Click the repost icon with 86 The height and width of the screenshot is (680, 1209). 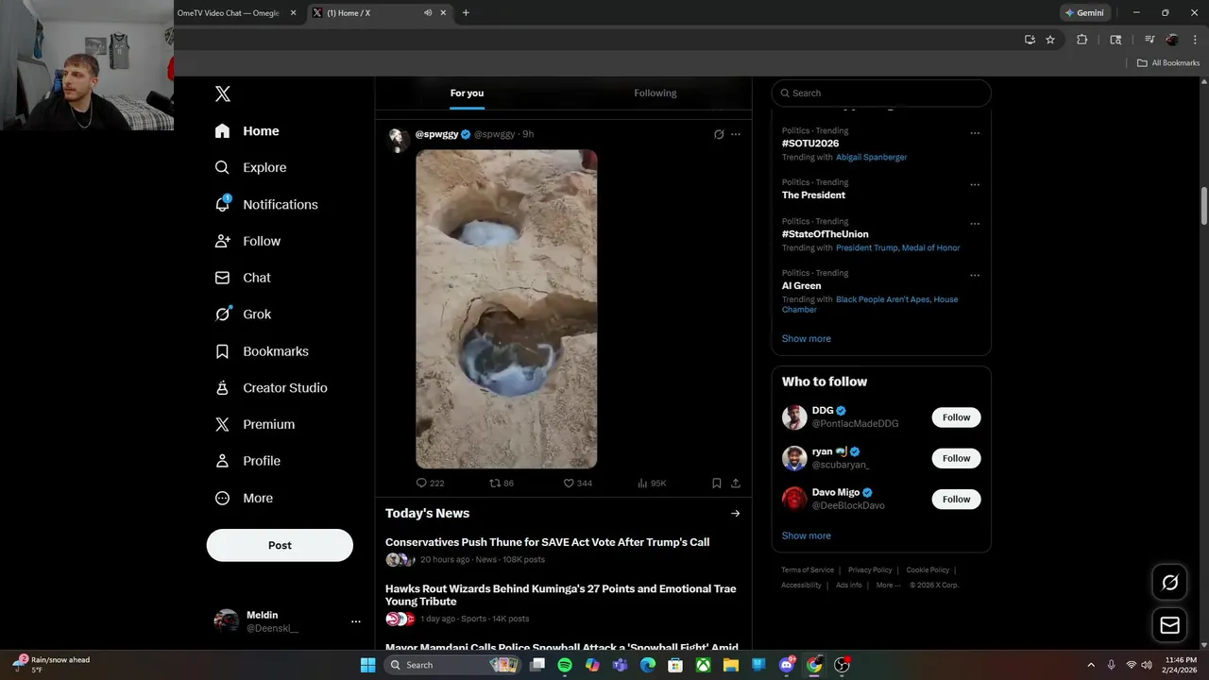[x=495, y=483]
